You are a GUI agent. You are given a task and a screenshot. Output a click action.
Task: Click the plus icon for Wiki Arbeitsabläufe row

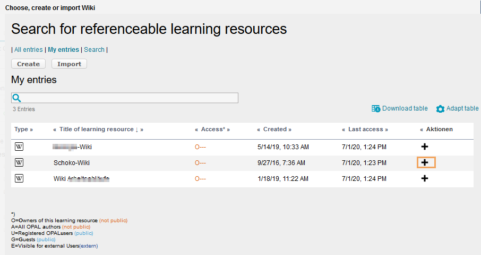425,179
